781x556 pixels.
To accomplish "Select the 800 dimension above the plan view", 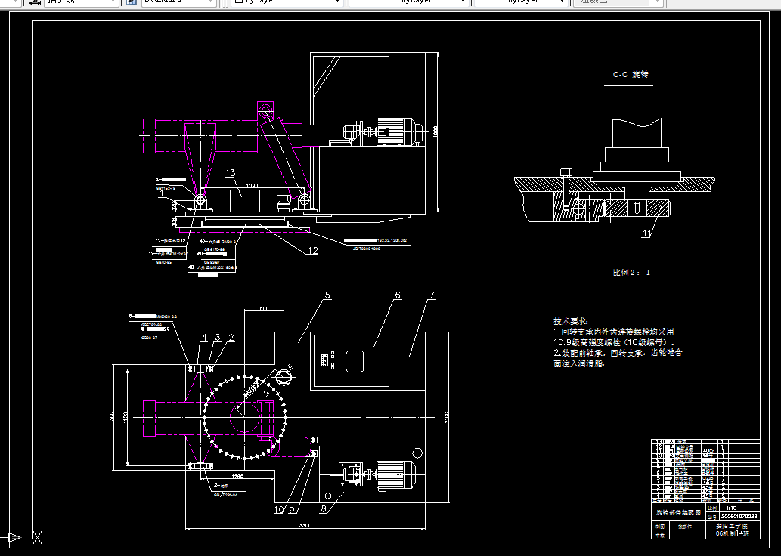I will tap(265, 309).
